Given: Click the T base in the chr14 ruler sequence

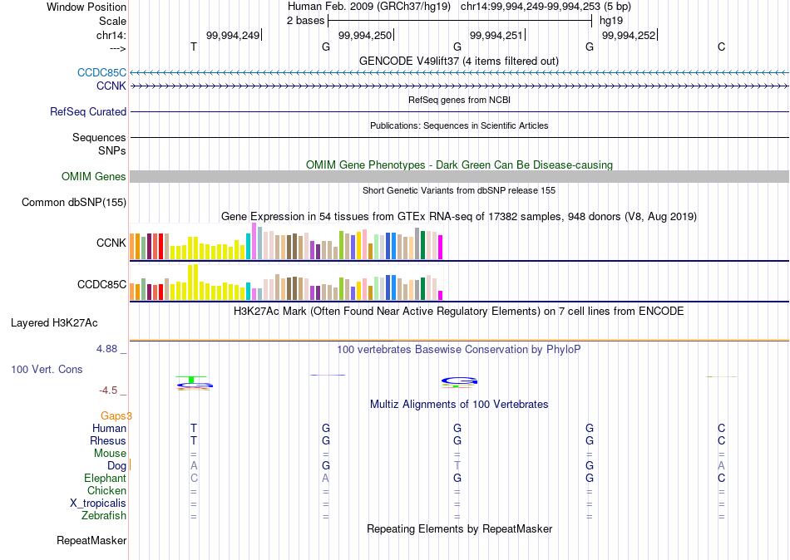Looking at the screenshot, I should [x=194, y=47].
